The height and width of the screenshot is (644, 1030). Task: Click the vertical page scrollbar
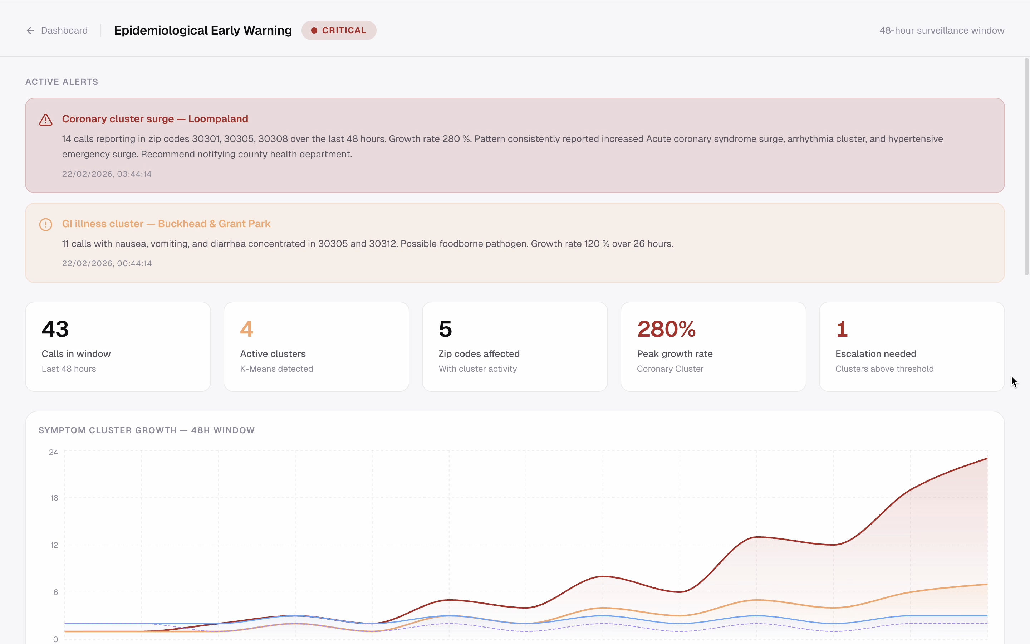tap(1026, 166)
